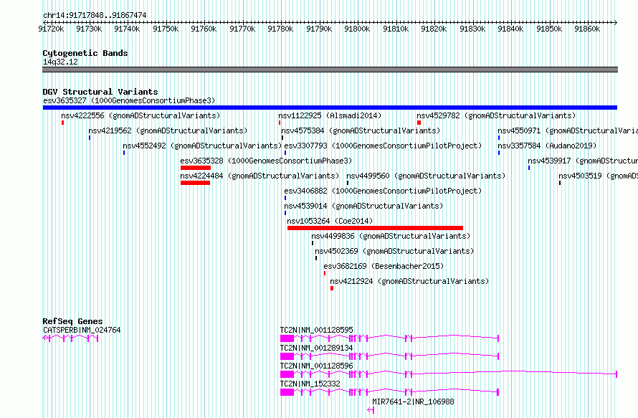Select TC2N|NM_001128595 gene label

(x=317, y=330)
